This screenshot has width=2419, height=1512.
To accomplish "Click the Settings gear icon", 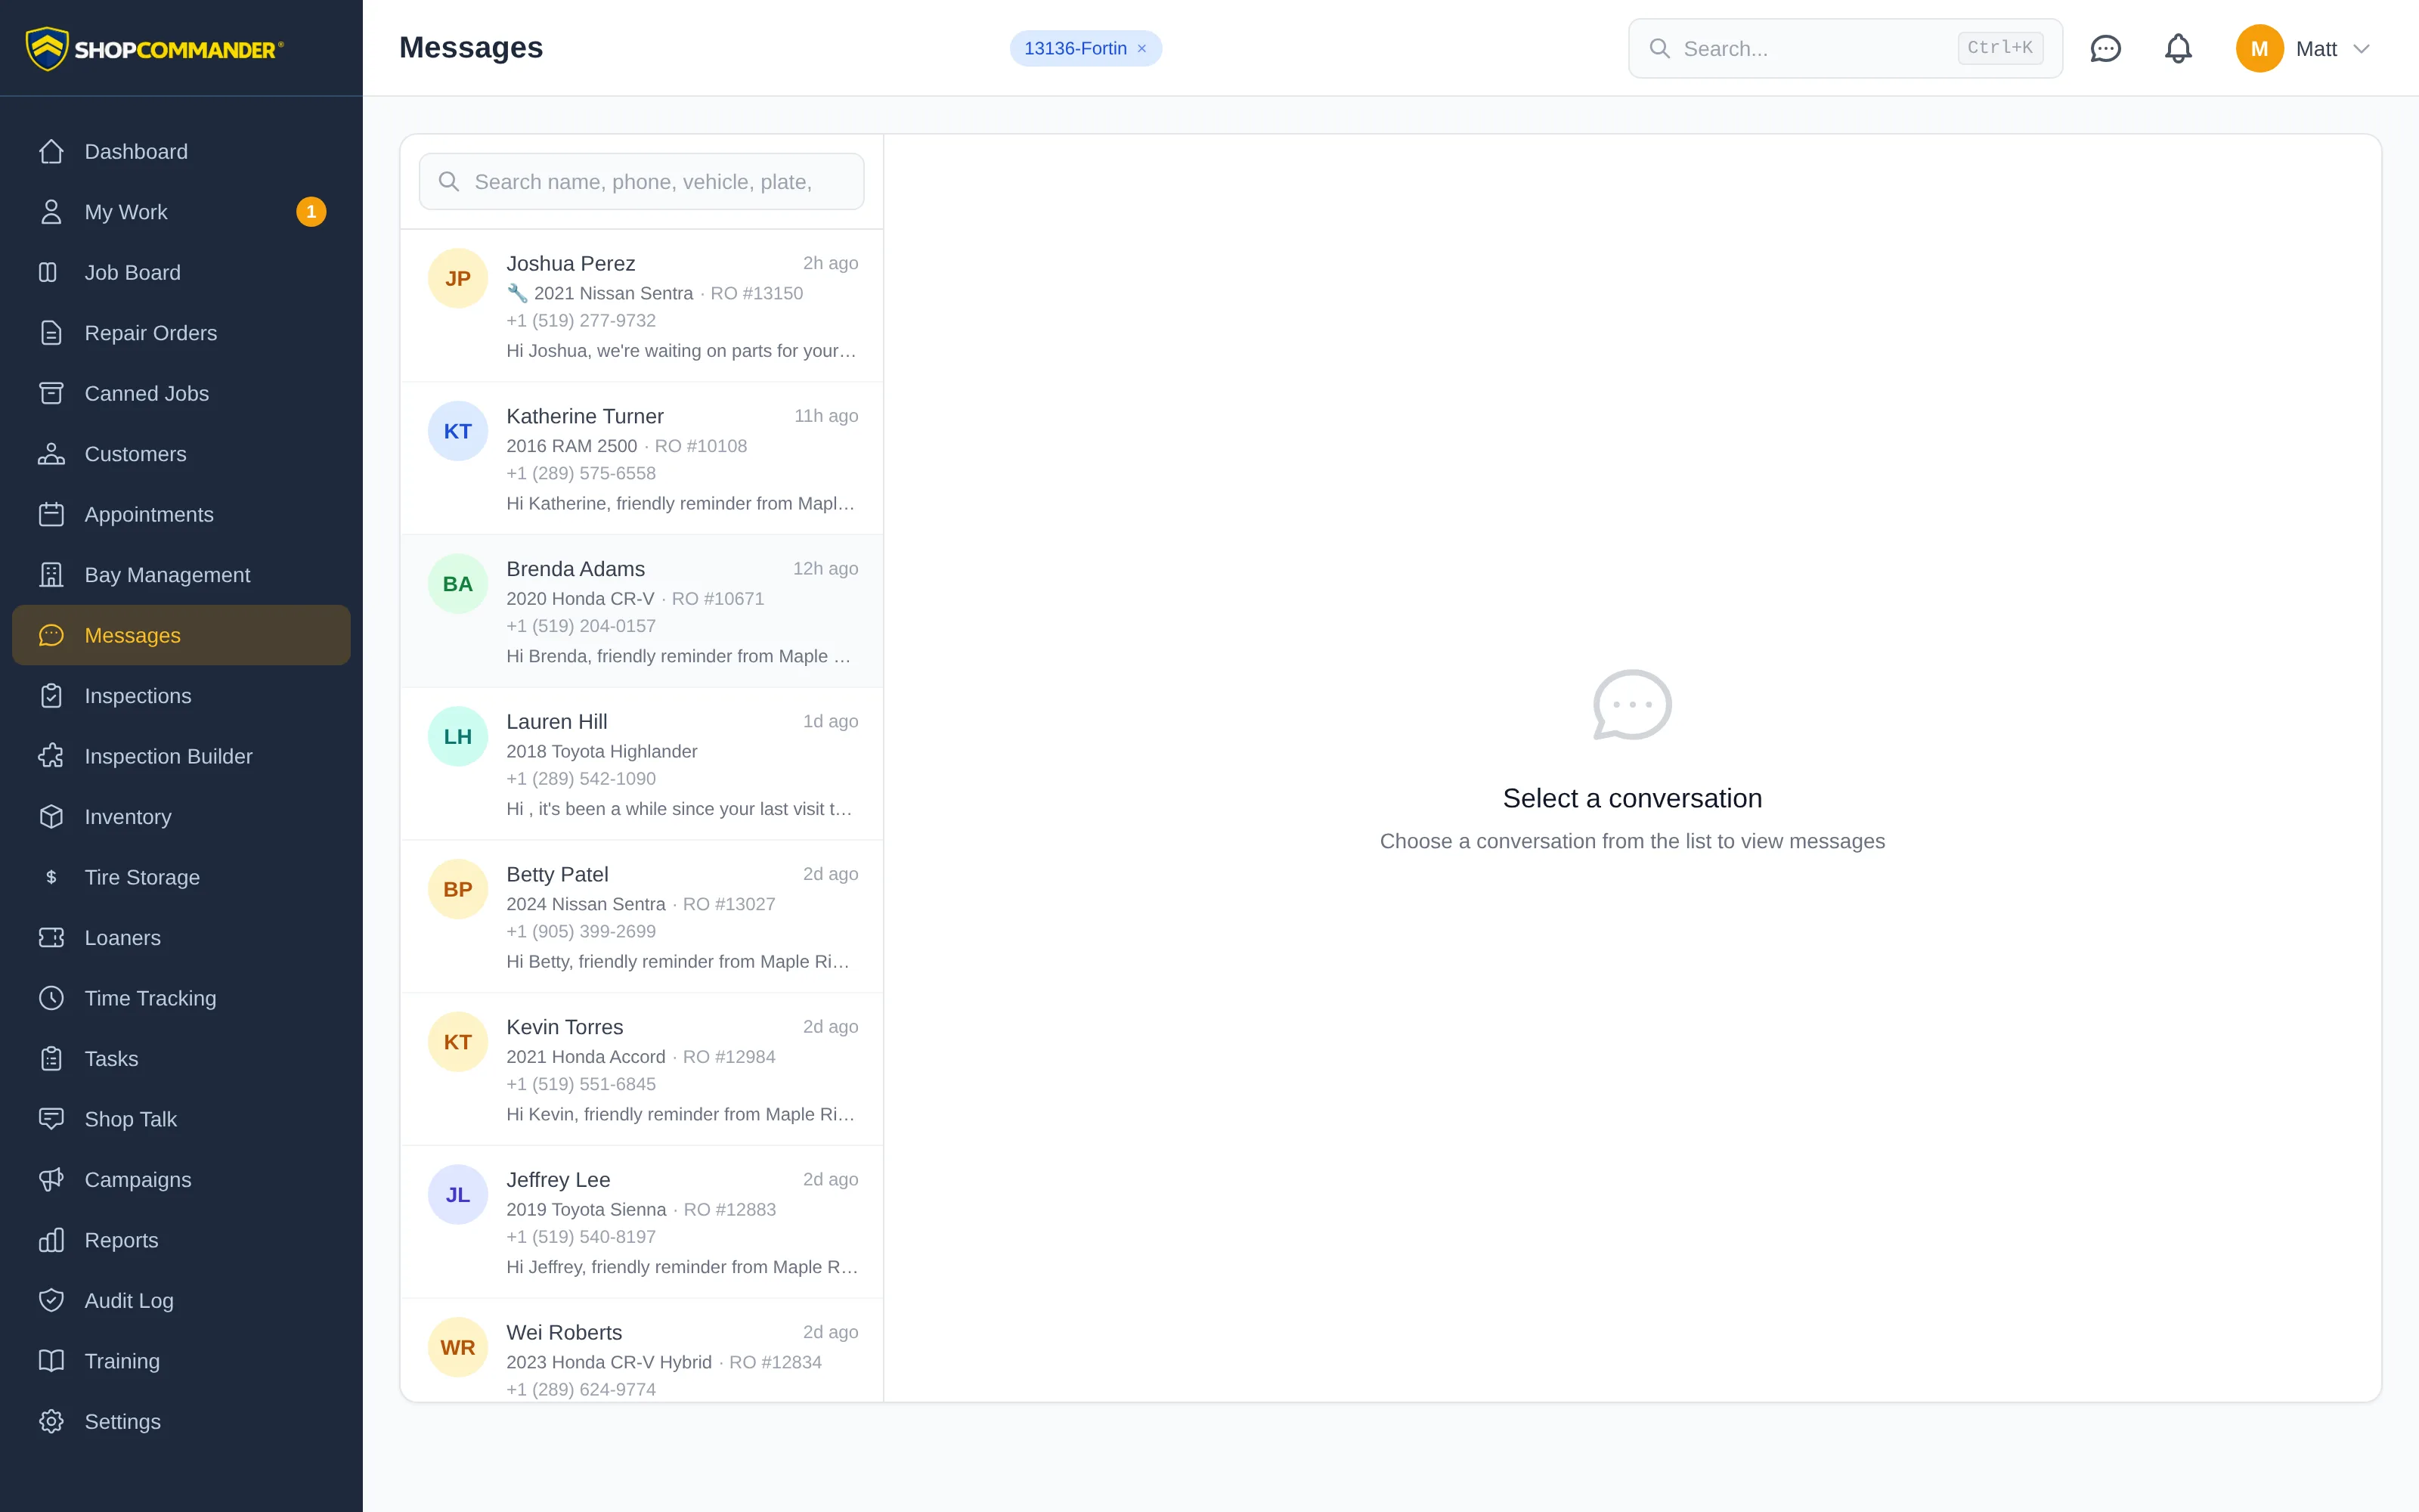I will [51, 1422].
